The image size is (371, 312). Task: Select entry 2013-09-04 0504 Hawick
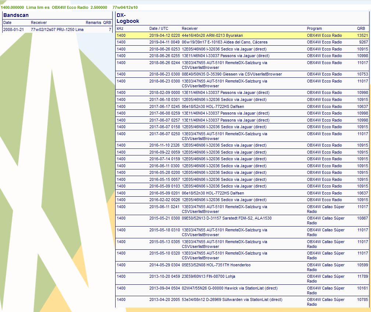pos(242,291)
